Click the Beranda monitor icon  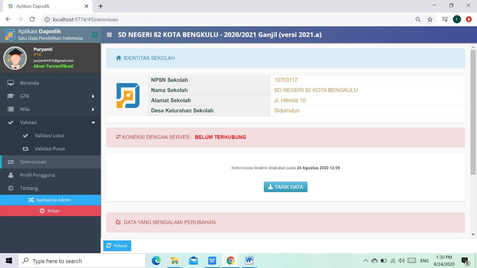[11, 83]
